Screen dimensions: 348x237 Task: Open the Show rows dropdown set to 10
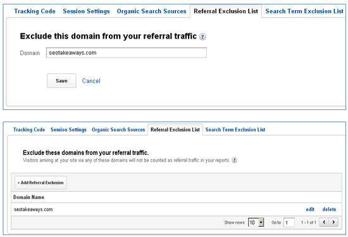pos(256,222)
